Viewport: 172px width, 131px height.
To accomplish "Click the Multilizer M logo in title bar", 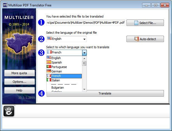I will 5,5.
